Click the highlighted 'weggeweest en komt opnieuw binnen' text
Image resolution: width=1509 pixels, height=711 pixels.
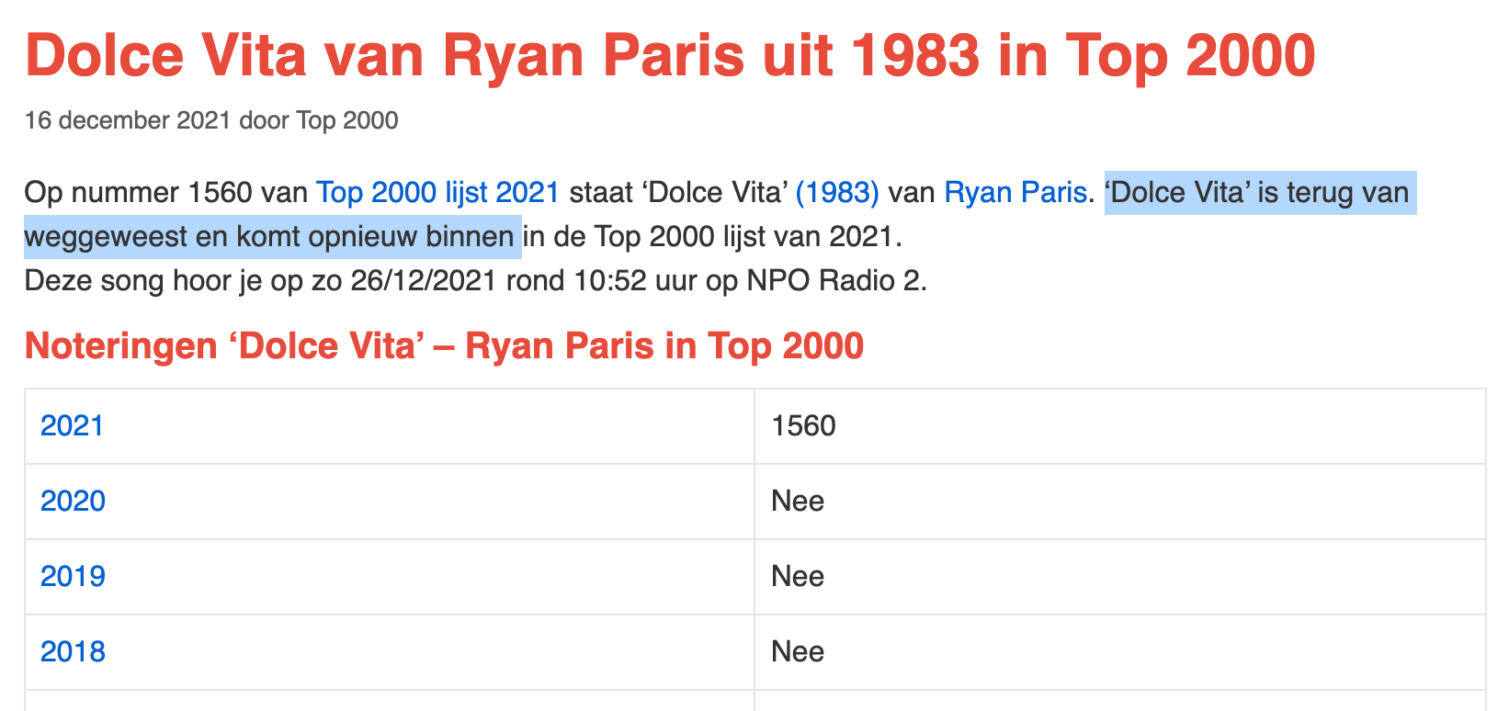click(x=268, y=237)
